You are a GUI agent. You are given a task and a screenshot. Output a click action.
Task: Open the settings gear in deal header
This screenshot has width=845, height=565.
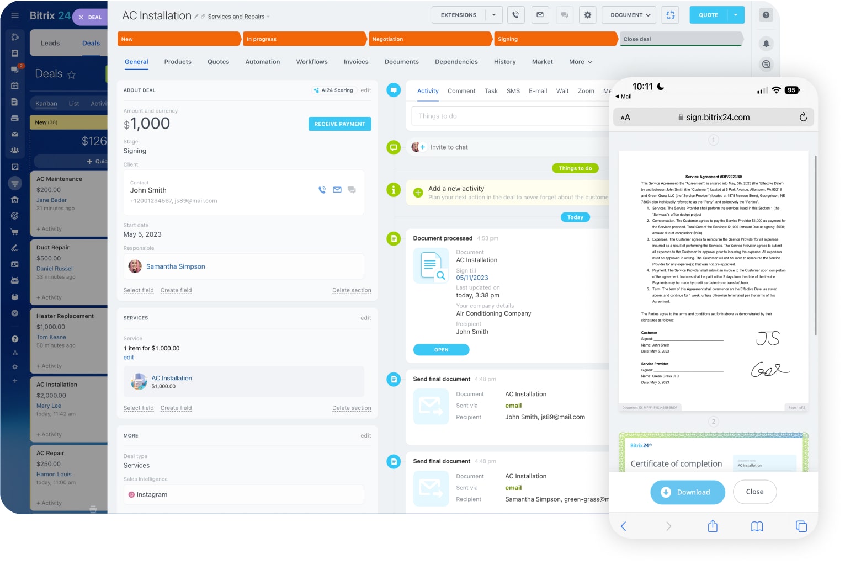click(587, 15)
